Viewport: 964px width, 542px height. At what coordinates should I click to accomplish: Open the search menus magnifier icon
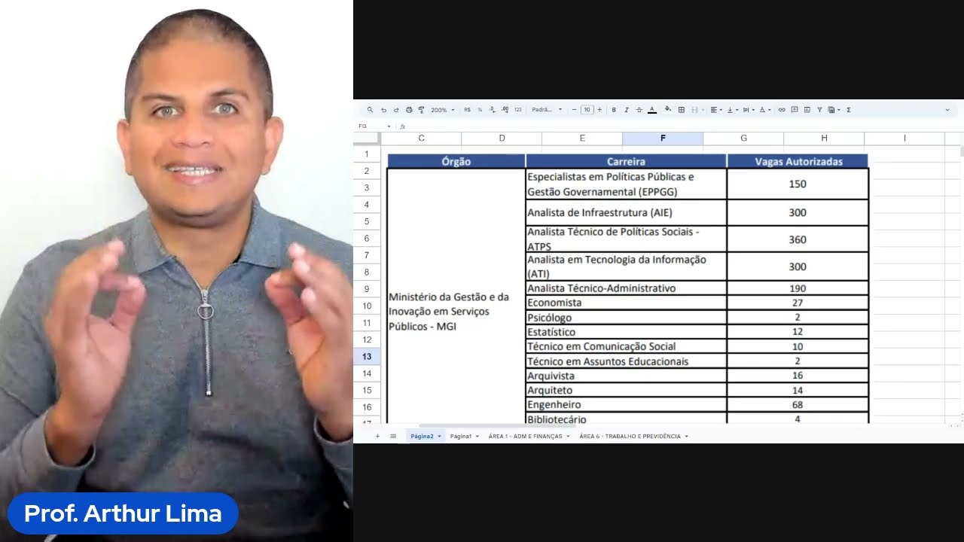(370, 110)
